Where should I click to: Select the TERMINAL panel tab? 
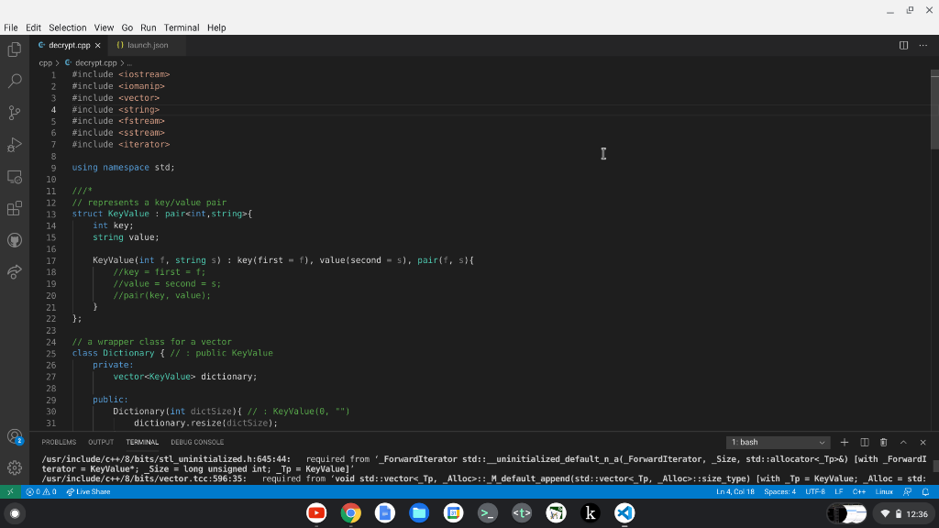(x=142, y=443)
